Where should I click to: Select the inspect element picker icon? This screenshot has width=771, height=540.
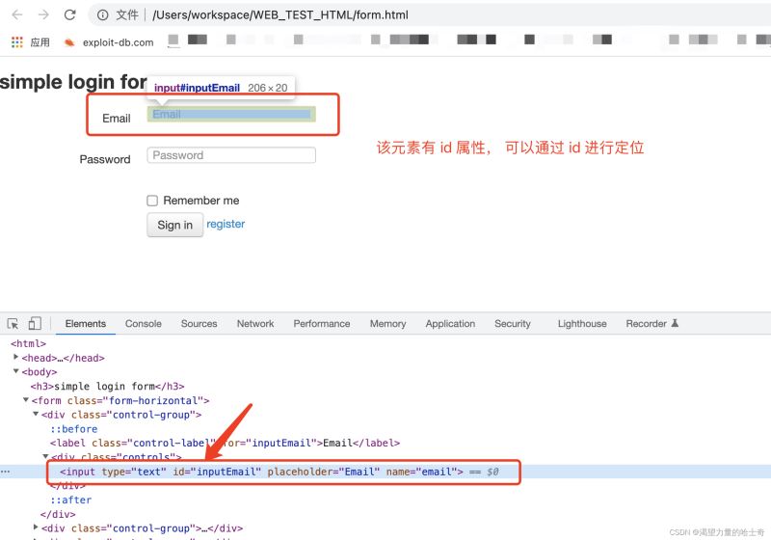coord(13,324)
